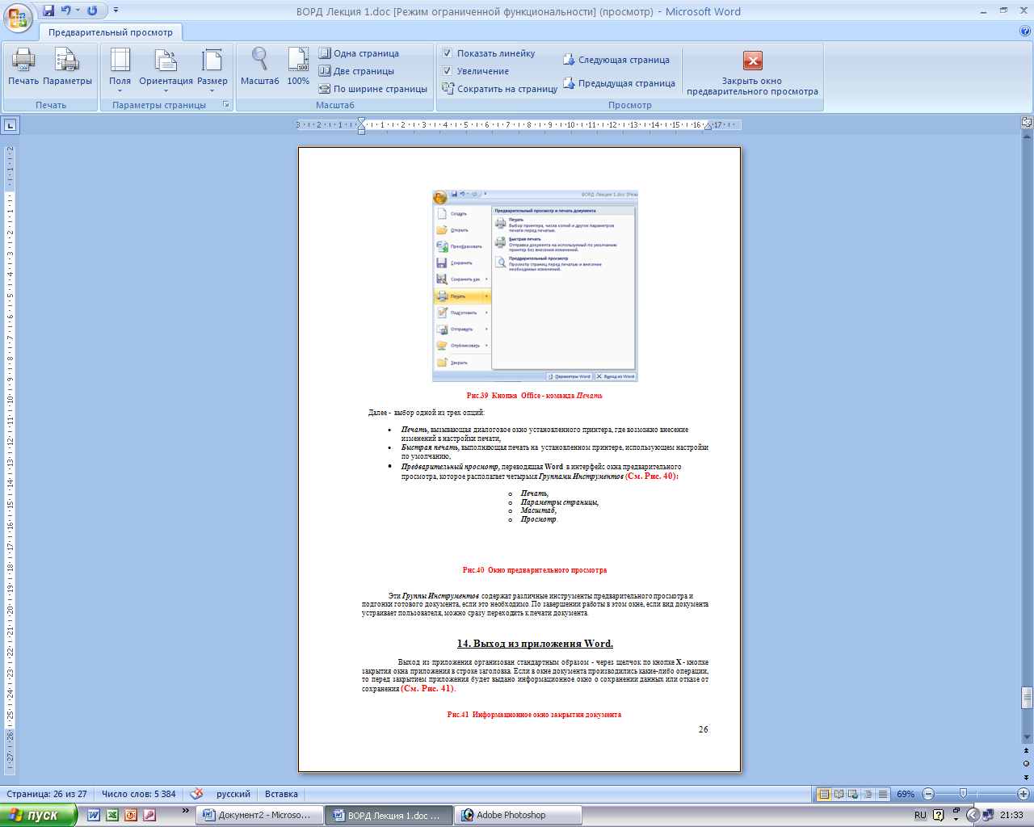Screen dimensions: 1034x827
Task: Click the right indent marker on ruler
Action: pyautogui.click(x=708, y=127)
